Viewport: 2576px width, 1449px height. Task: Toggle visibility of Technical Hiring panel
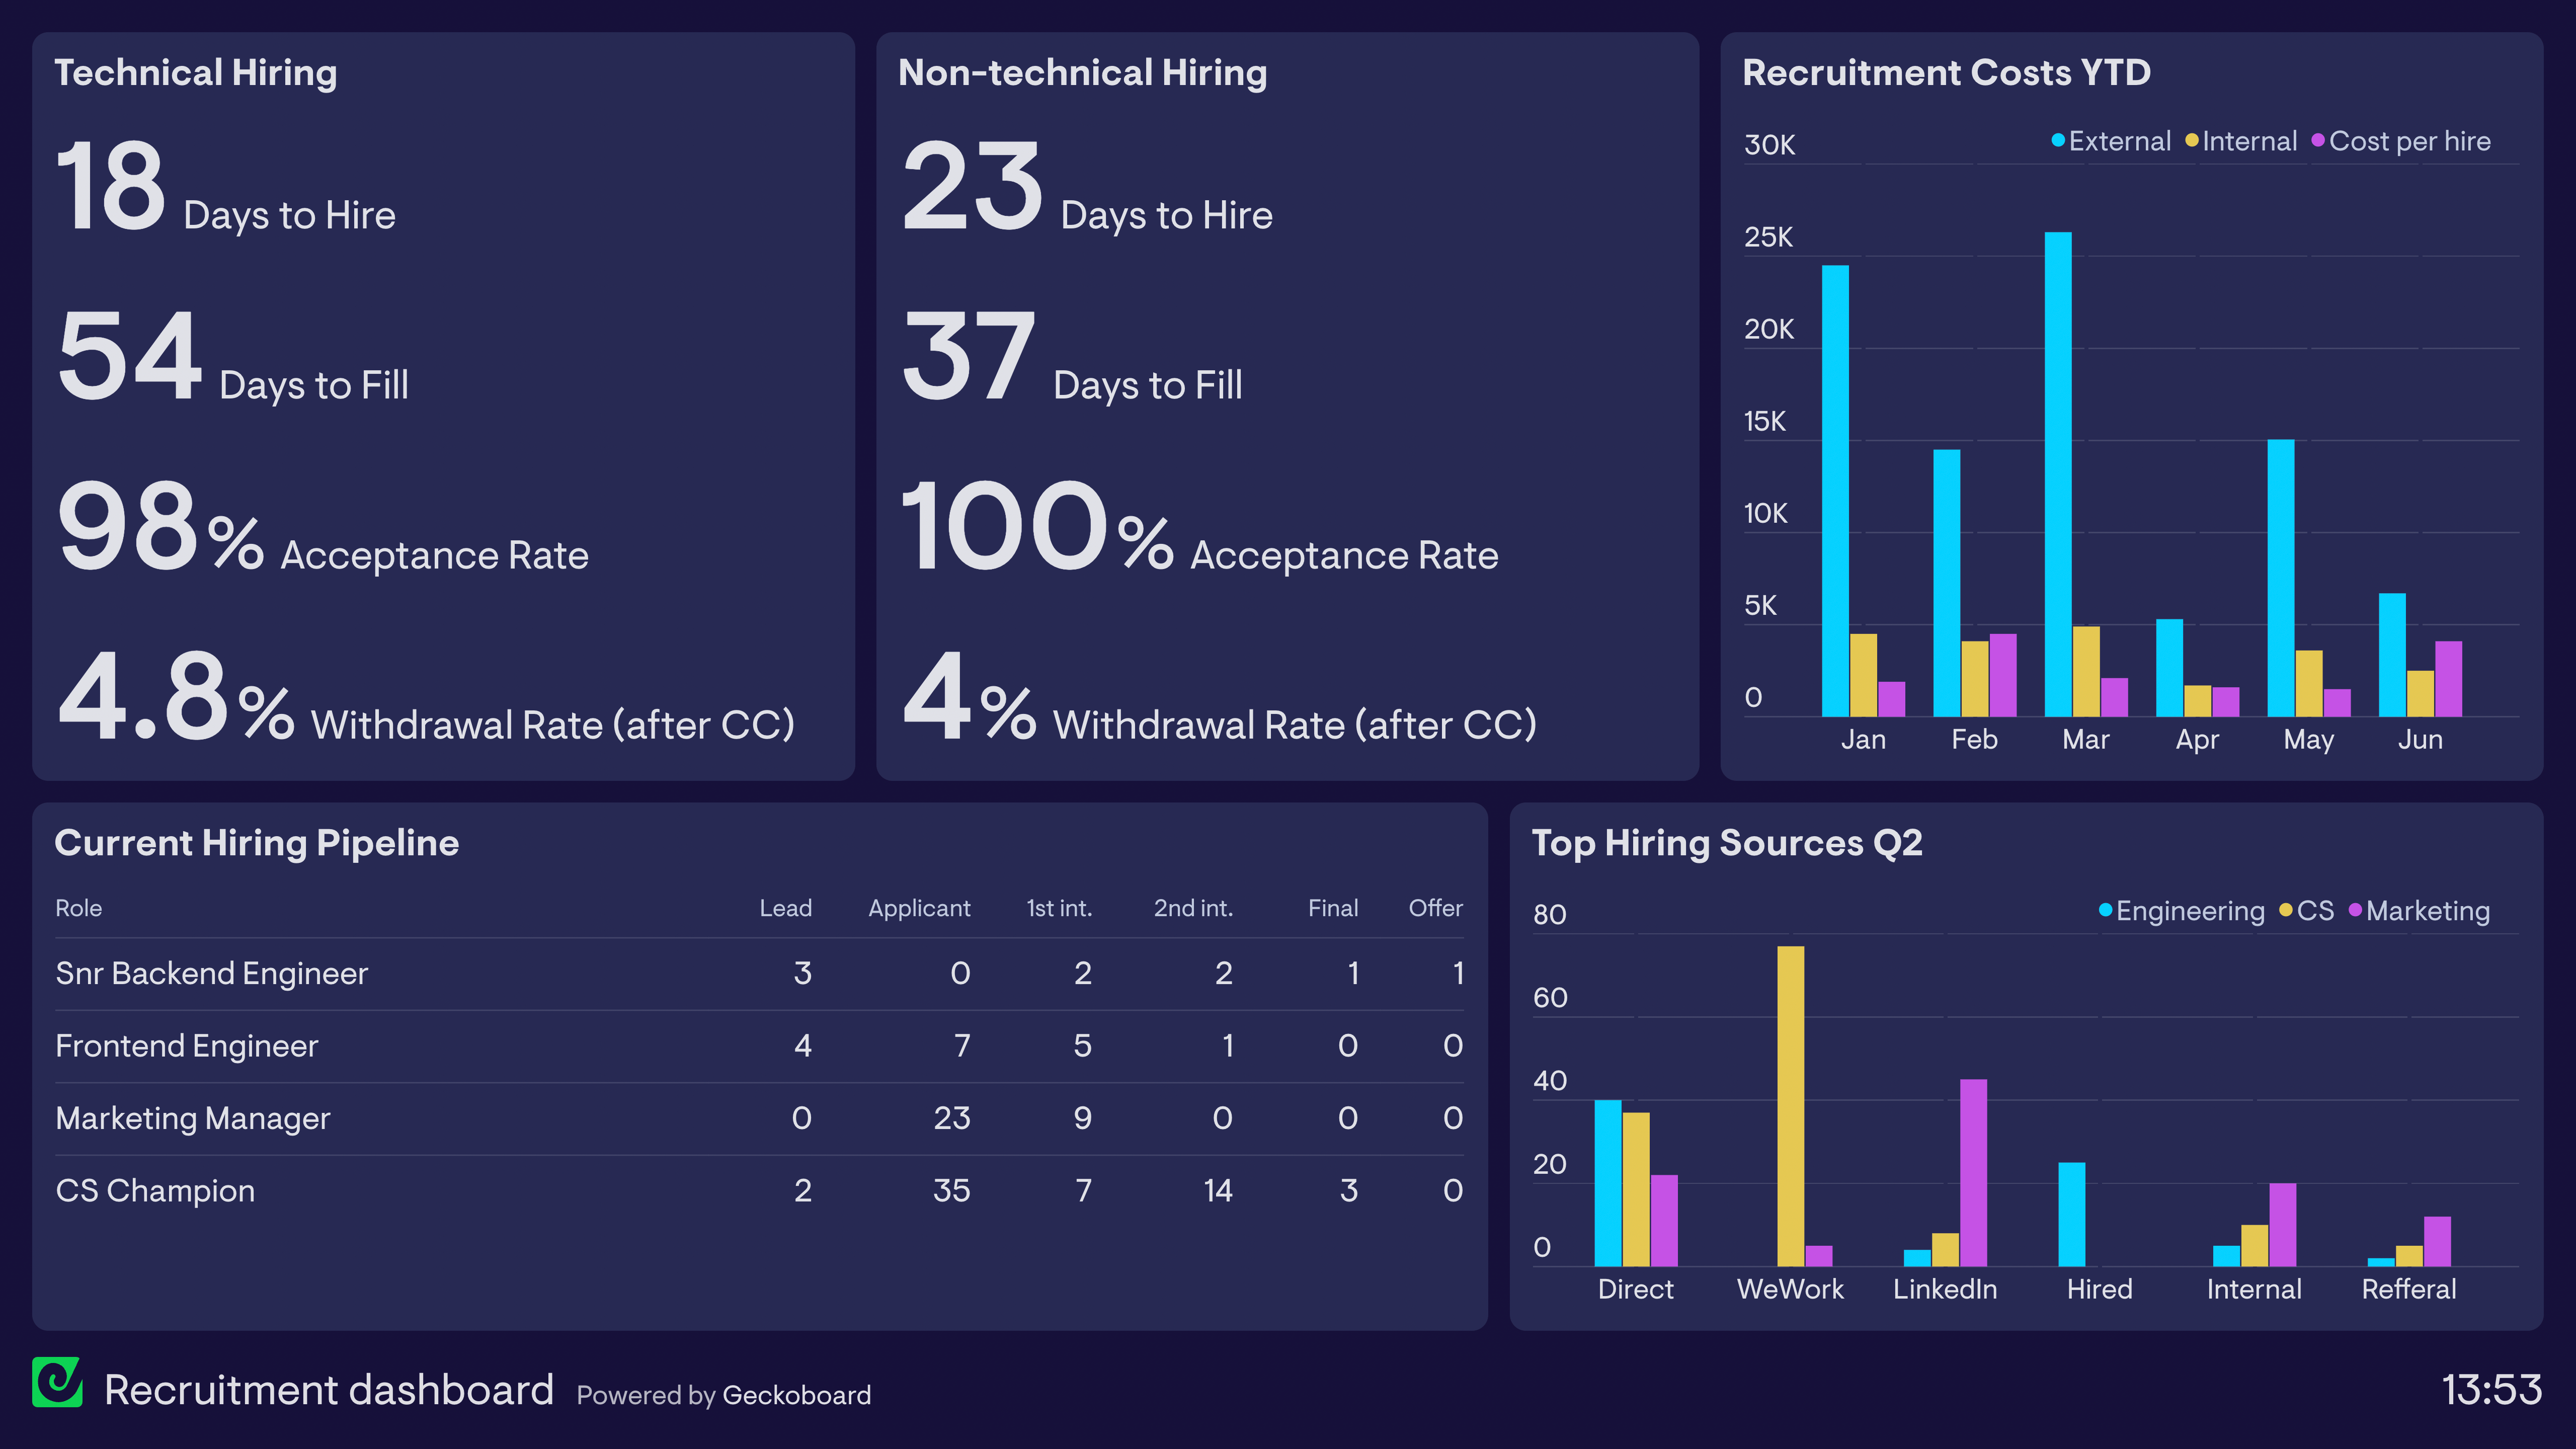click(x=200, y=71)
